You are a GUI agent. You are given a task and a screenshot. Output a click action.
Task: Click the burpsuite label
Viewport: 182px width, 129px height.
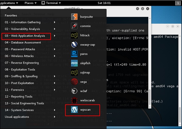point(86,17)
